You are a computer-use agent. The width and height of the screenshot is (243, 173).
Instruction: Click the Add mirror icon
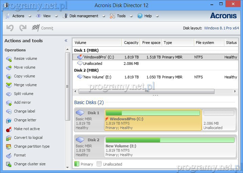(9, 103)
